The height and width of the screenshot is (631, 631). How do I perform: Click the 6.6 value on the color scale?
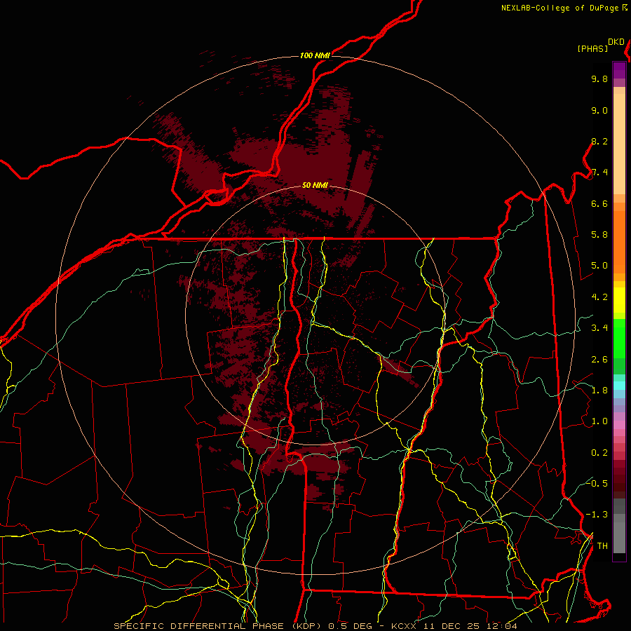[x=599, y=203]
